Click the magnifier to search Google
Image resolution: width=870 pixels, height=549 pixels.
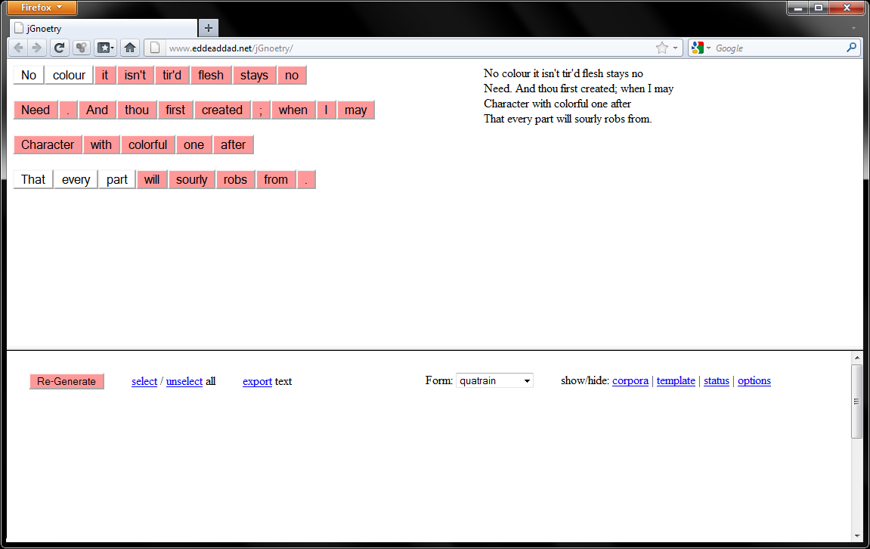tap(853, 47)
